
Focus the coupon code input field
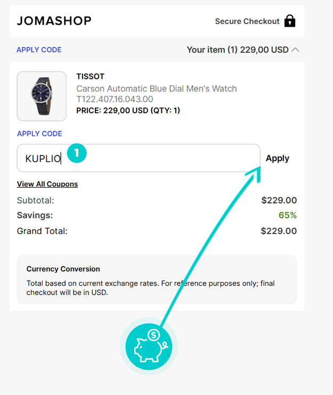coord(139,158)
